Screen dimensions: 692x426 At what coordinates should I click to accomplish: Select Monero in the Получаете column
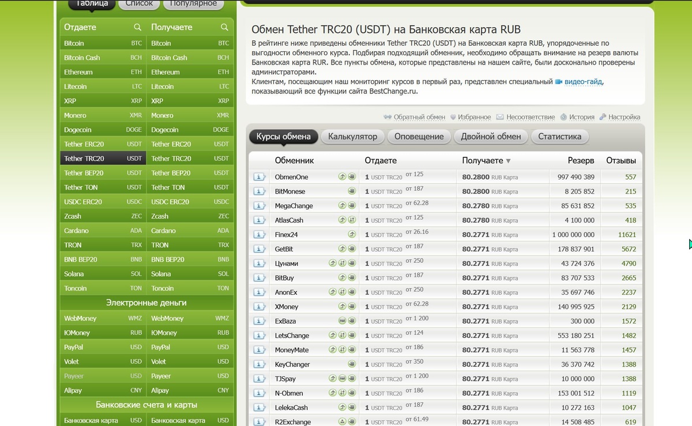(x=190, y=115)
